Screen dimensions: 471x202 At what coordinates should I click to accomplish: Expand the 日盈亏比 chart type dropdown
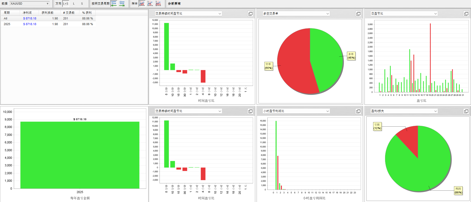tap(435, 14)
